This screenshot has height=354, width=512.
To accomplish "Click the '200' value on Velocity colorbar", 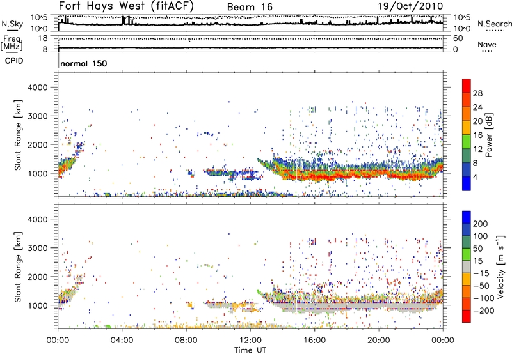I will tap(481, 224).
